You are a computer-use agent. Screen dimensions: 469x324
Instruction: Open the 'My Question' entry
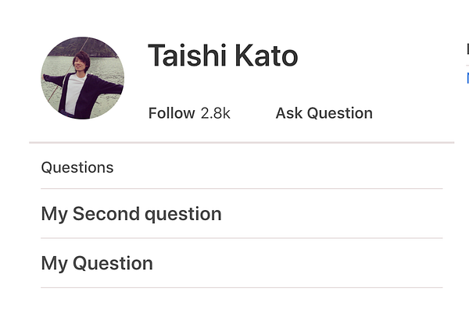(97, 264)
